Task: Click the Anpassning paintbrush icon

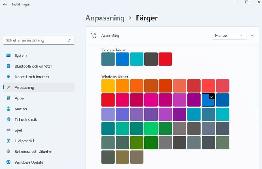Action: (x=8, y=88)
